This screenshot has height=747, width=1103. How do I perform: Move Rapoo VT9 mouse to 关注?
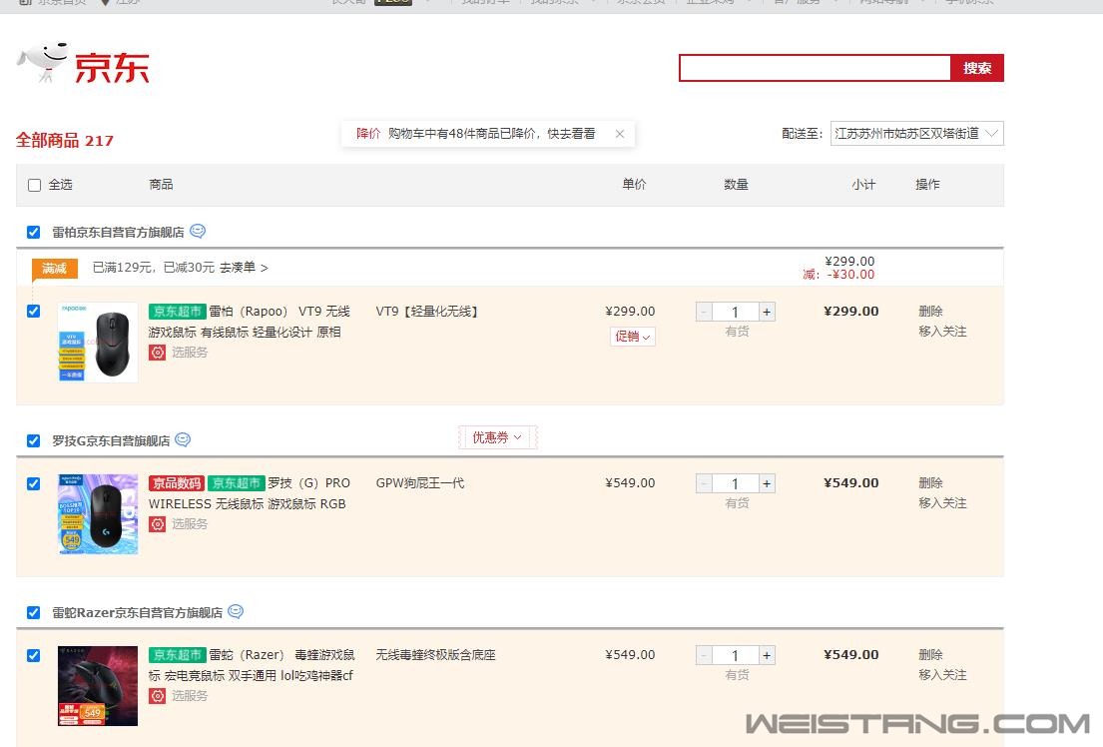coord(942,332)
